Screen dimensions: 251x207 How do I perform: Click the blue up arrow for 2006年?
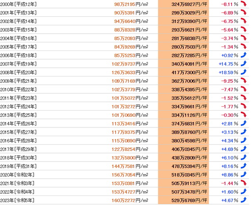point(243,55)
